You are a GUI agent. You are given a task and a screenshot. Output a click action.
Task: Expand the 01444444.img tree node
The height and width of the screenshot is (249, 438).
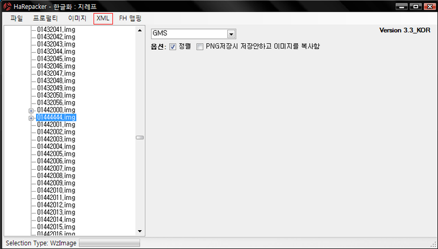pyautogui.click(x=31, y=118)
